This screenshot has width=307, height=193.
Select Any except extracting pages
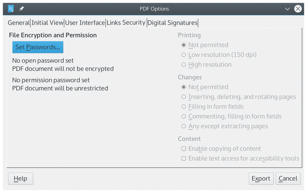225,126
